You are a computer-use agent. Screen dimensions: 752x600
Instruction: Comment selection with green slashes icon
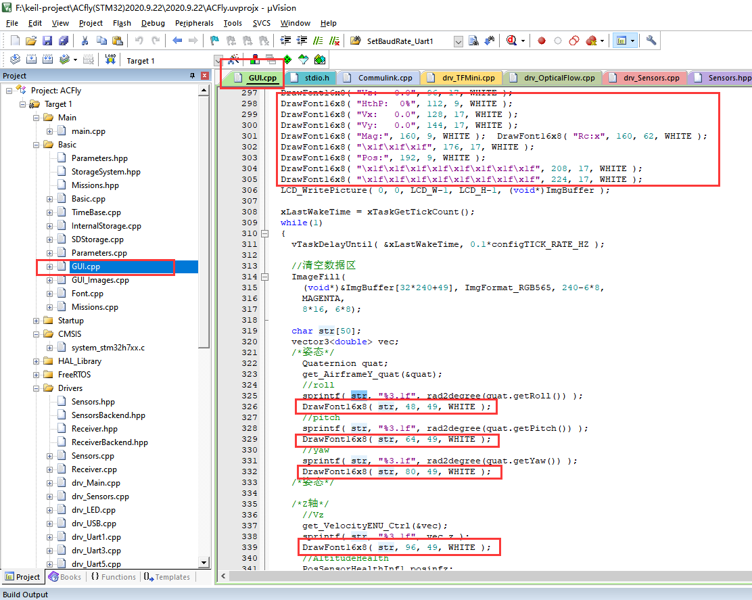tap(318, 41)
